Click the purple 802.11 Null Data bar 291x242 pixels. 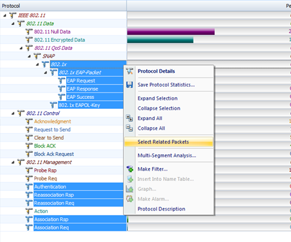click(x=171, y=31)
